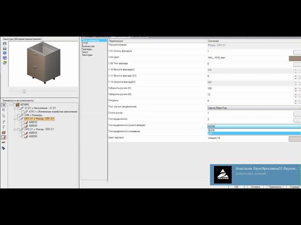The height and width of the screenshot is (225, 301).
Task: Click the Тип выдвижного (комплектация) NONE combo box
Action: click(254, 127)
